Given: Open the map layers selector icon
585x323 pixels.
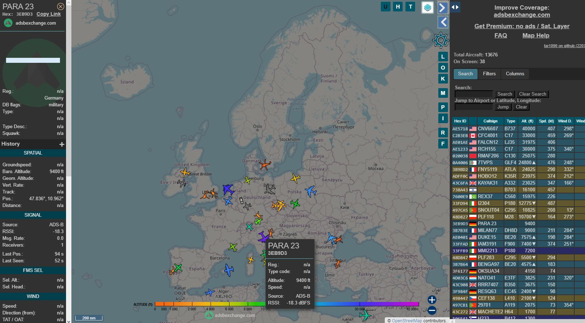Looking at the screenshot, I should 428,7.
